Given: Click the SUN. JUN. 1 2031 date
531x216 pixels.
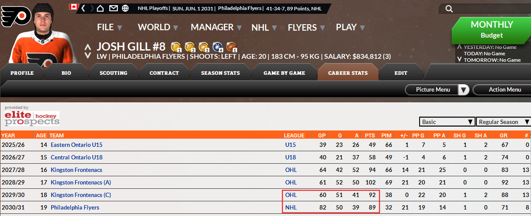Looking at the screenshot, I should tap(193, 8).
